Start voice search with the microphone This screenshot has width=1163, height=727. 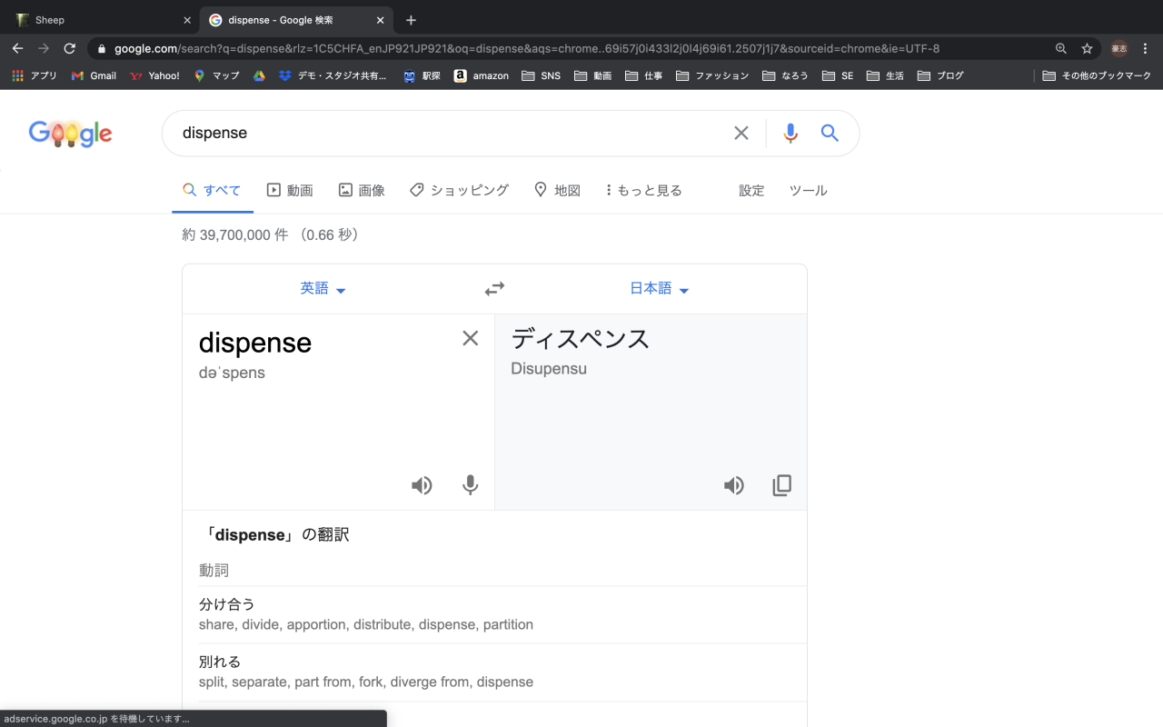tap(790, 133)
